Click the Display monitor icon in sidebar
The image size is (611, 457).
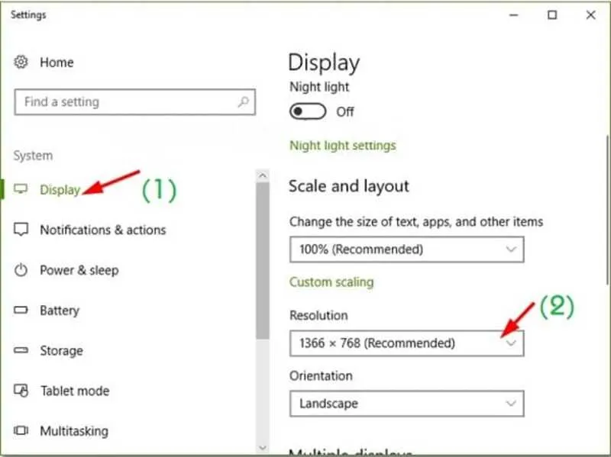[x=21, y=189]
